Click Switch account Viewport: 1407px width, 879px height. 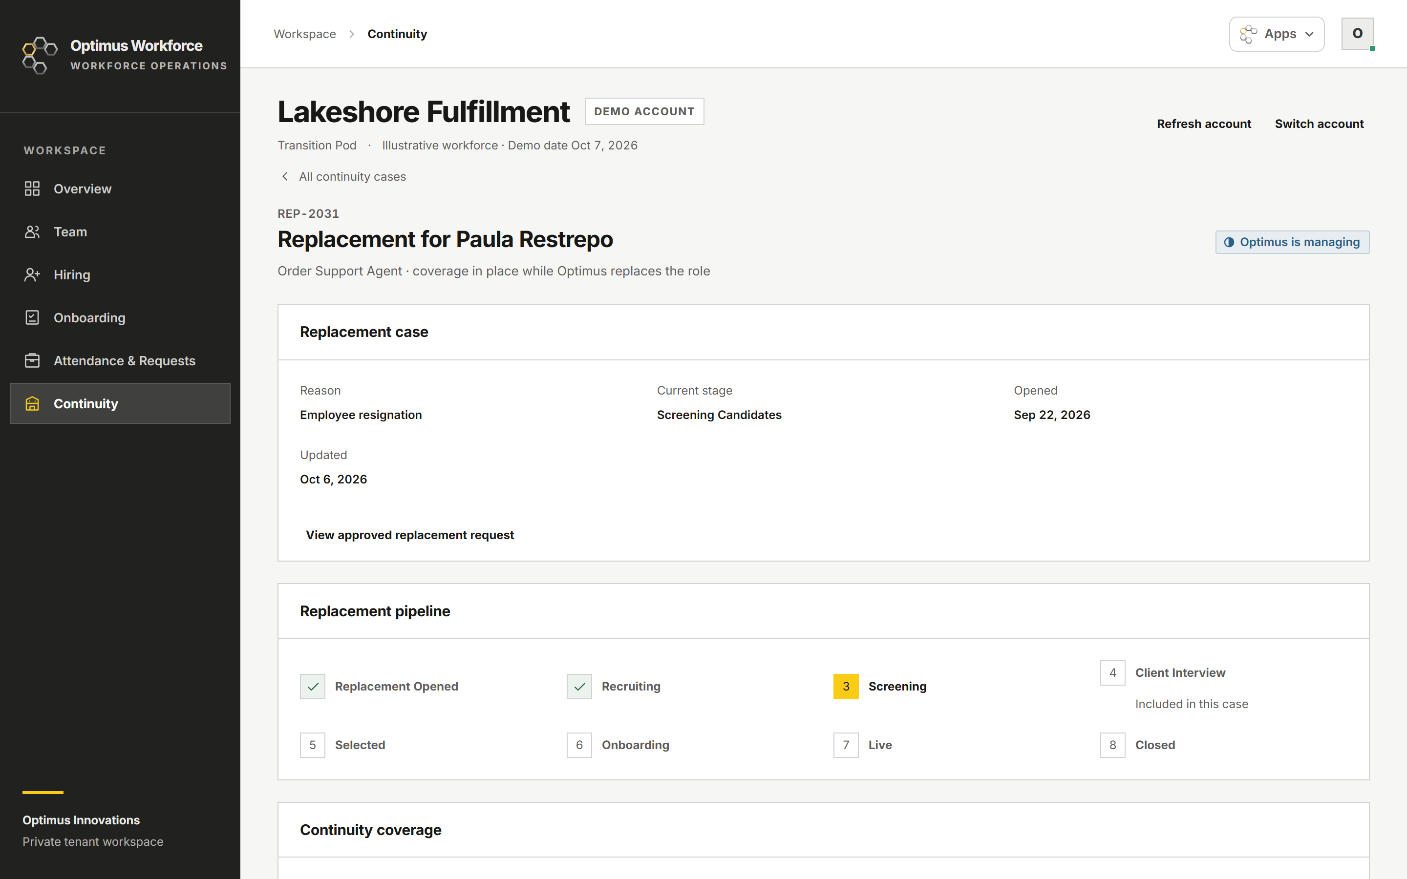(1319, 124)
